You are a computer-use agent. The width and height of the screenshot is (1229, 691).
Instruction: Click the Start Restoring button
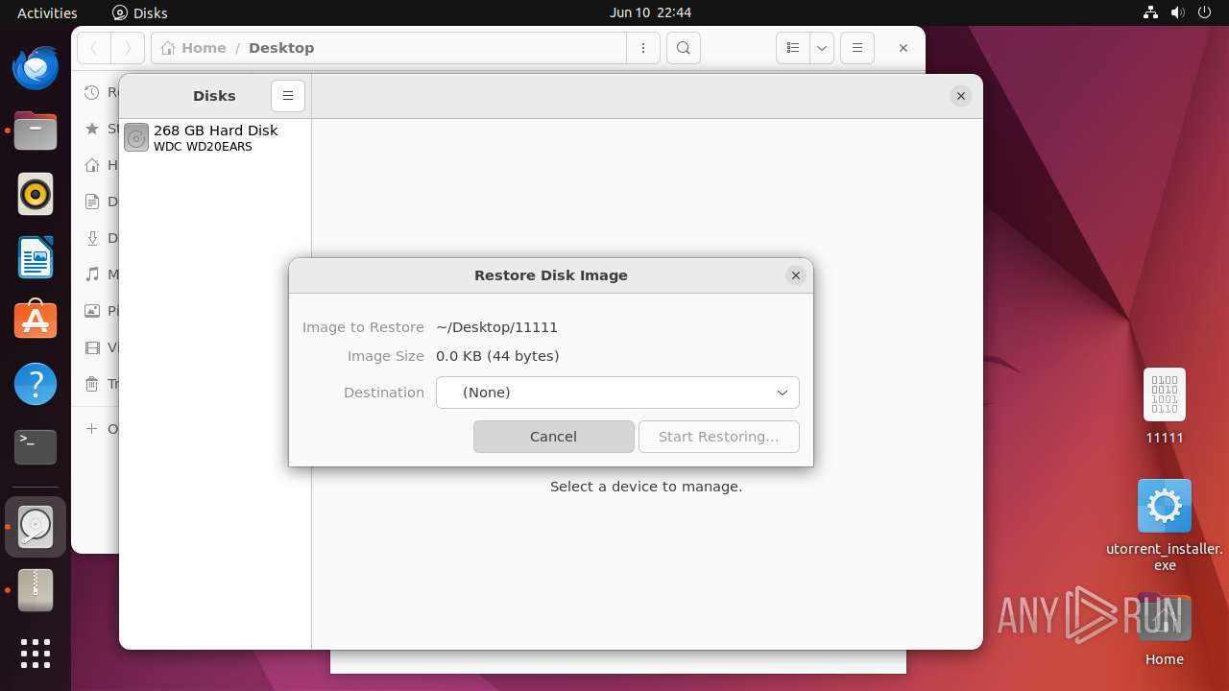coord(718,437)
